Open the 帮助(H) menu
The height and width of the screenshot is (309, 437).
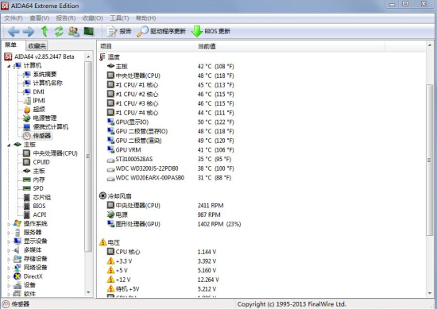145,18
